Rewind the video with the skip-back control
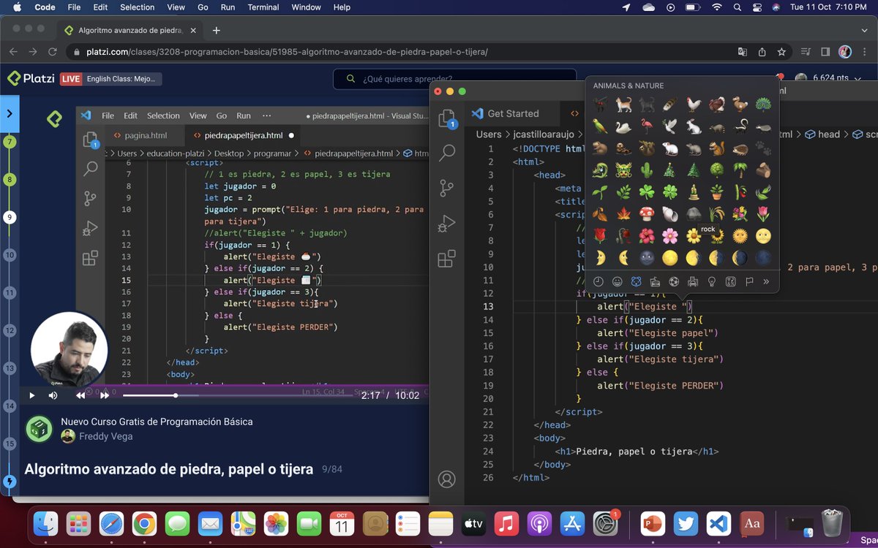 point(80,395)
